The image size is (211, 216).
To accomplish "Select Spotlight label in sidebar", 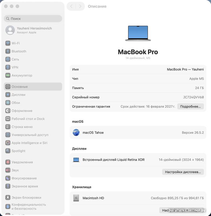I will pyautogui.click(x=18, y=151).
